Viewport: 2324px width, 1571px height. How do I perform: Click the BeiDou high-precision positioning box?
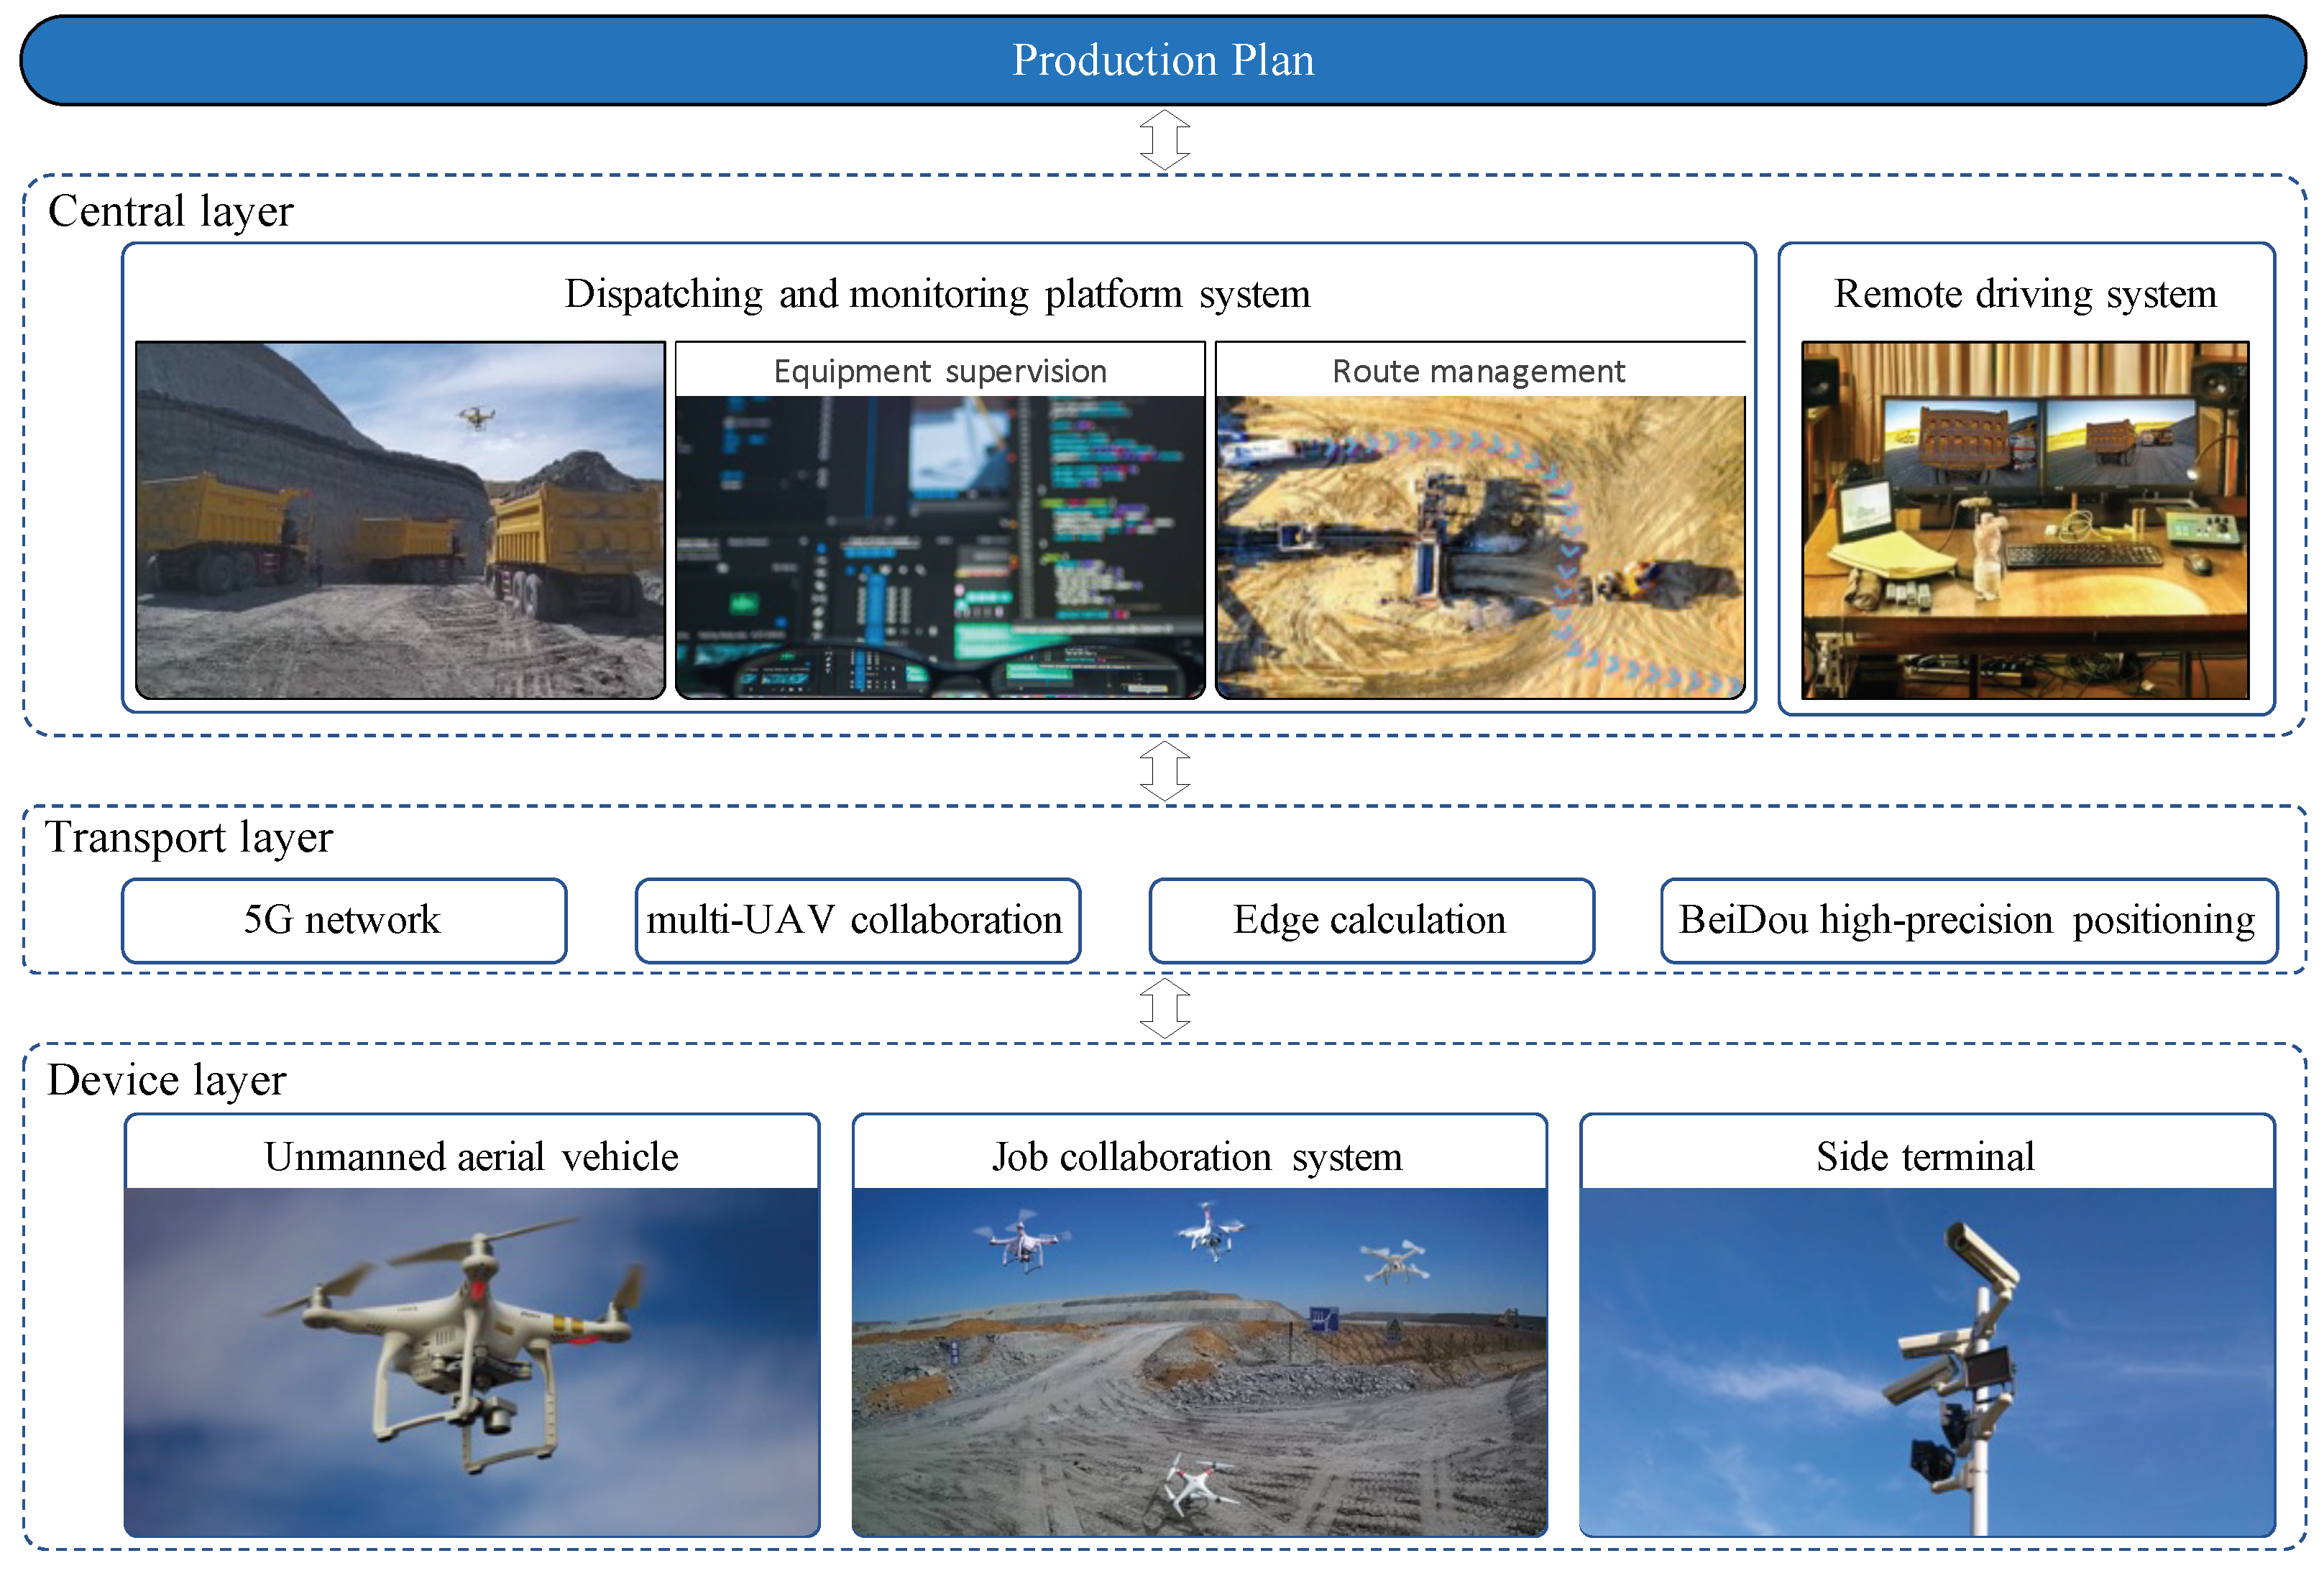click(1967, 920)
